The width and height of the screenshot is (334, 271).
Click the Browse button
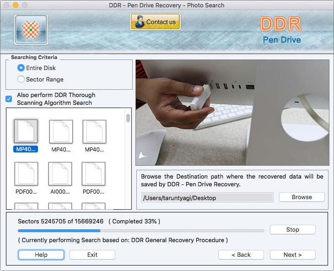(x=302, y=197)
